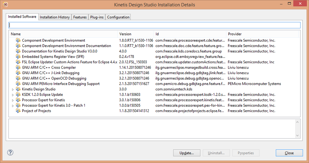Click the Close button at the bottom

[289, 153]
